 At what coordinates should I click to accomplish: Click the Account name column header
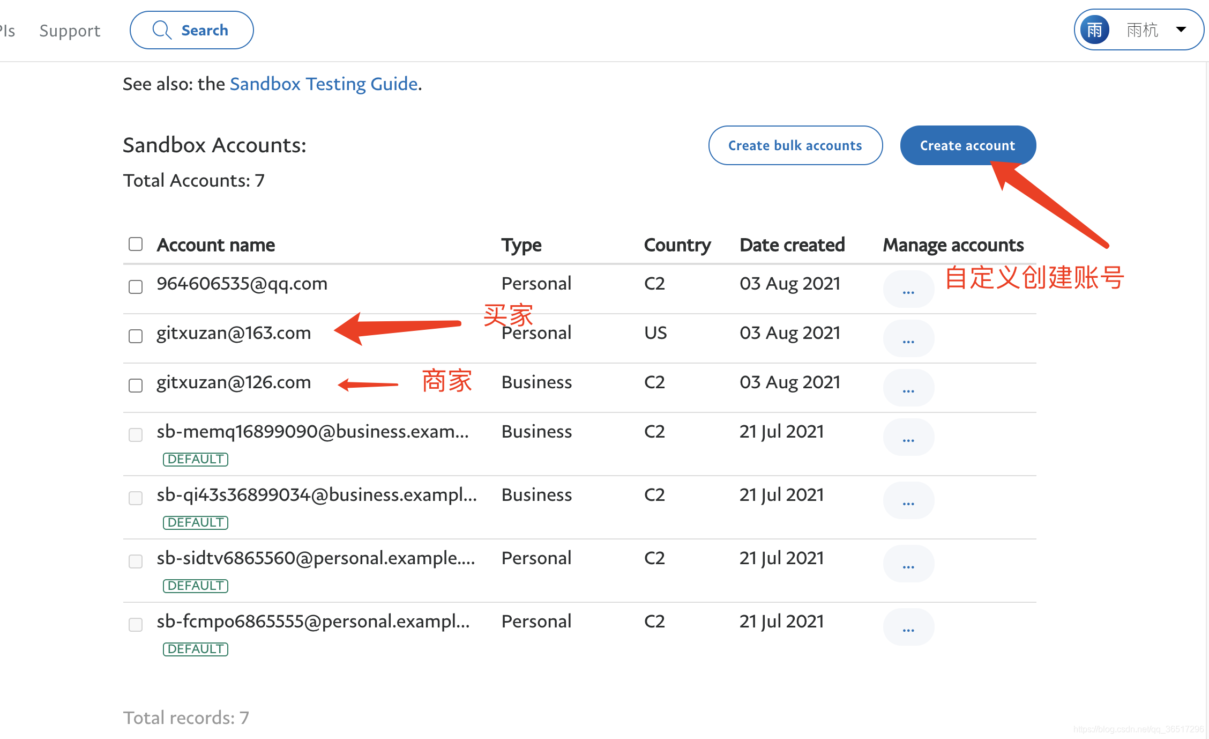215,245
